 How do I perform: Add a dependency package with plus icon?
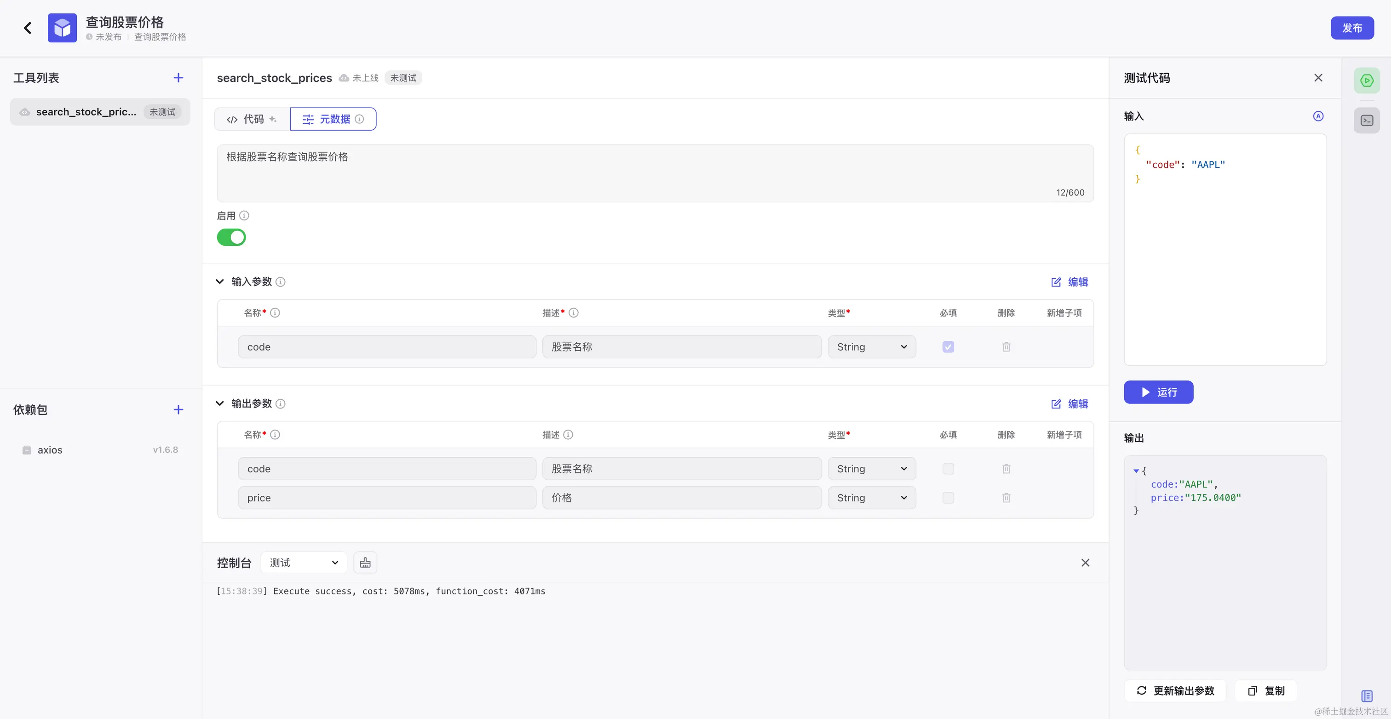coord(178,409)
